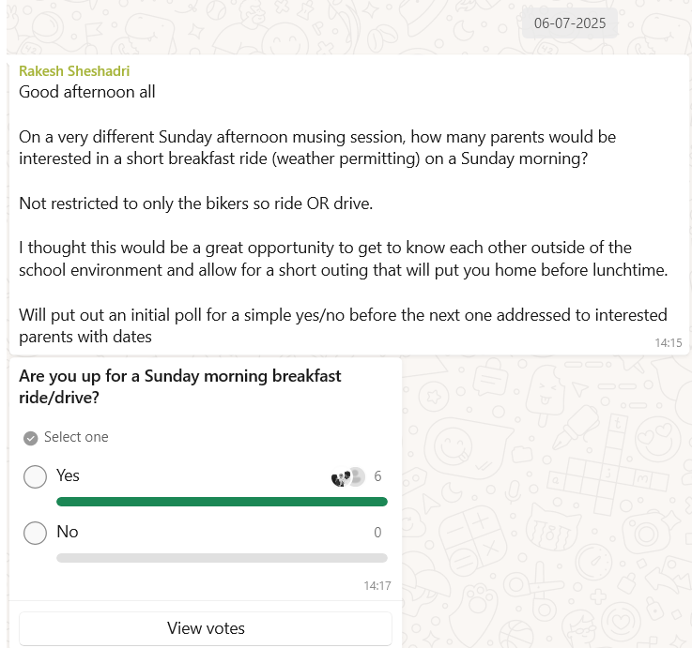Screen dimensions: 692x648
Task: Click the Yes option label text
Action: tap(68, 475)
